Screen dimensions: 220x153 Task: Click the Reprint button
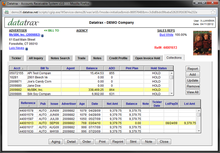[x=118, y=142]
